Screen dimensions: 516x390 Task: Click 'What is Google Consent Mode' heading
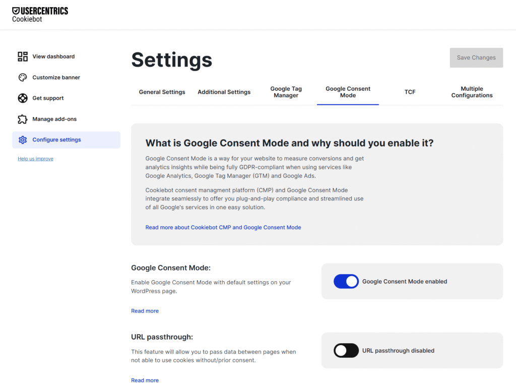290,143
